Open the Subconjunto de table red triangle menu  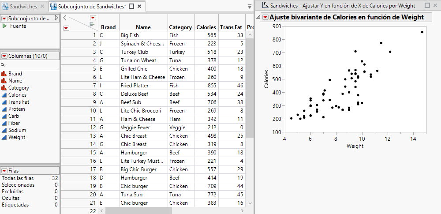pos(4,19)
